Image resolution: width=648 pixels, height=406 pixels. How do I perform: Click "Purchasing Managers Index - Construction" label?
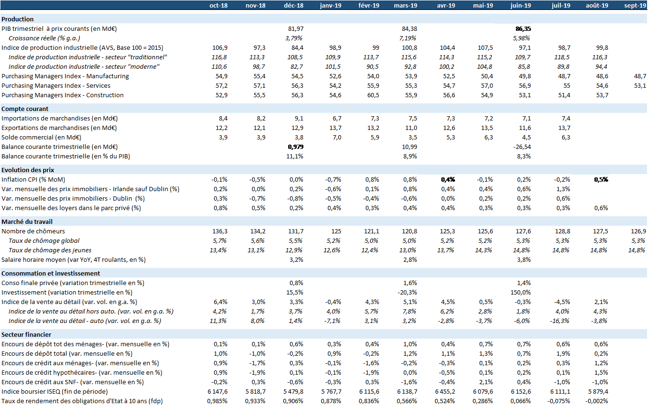63,95
